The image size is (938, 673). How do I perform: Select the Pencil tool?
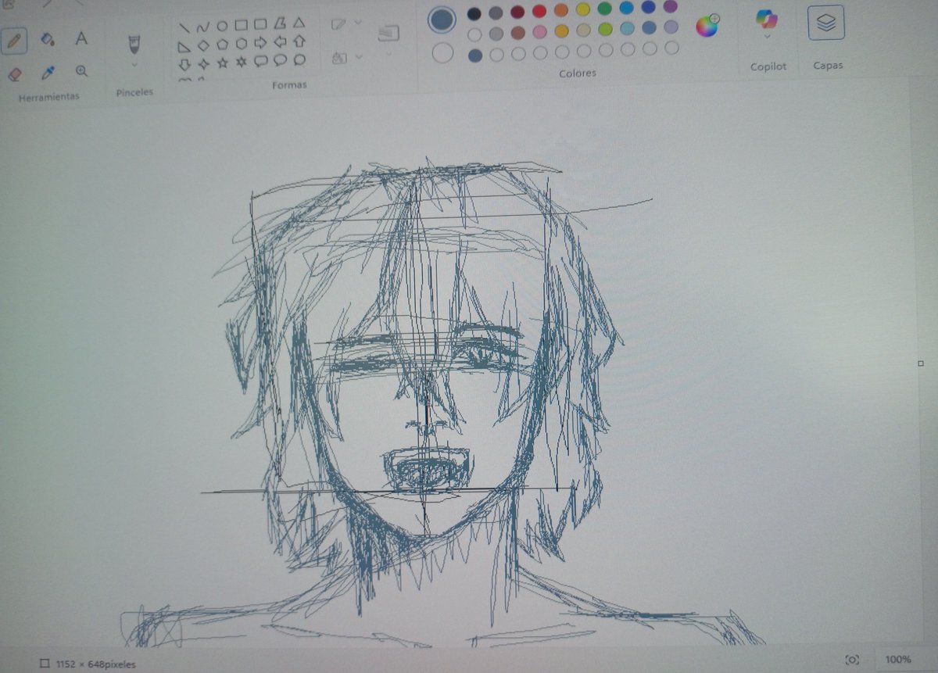pyautogui.click(x=13, y=40)
